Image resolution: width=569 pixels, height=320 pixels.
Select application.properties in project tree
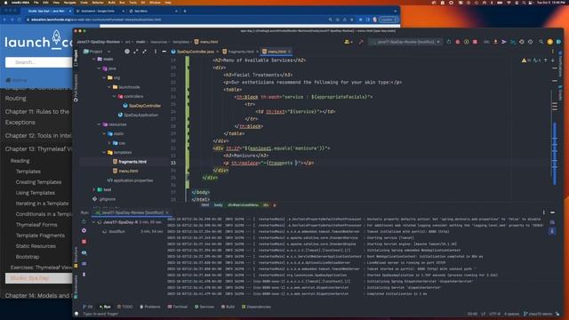(x=131, y=180)
